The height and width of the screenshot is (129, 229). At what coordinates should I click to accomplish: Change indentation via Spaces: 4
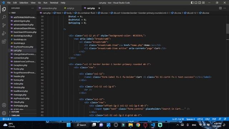coord(190,119)
